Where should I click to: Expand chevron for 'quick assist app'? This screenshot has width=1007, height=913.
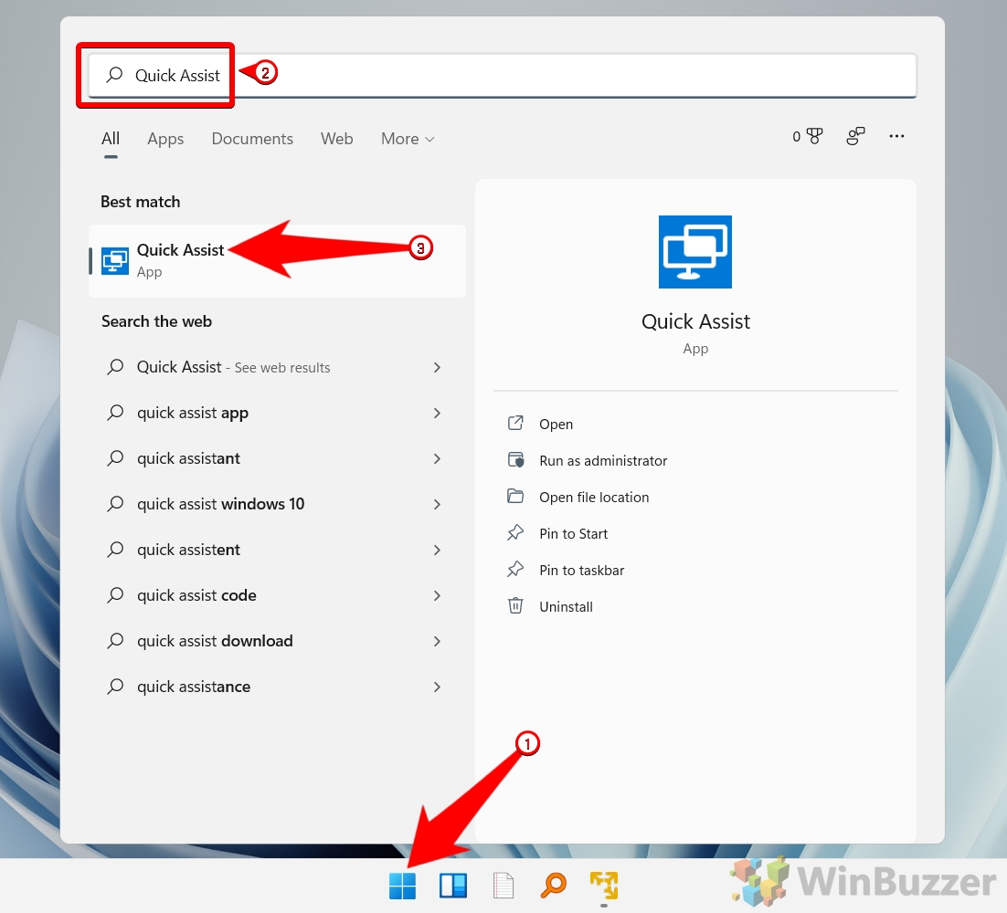pyautogui.click(x=437, y=413)
